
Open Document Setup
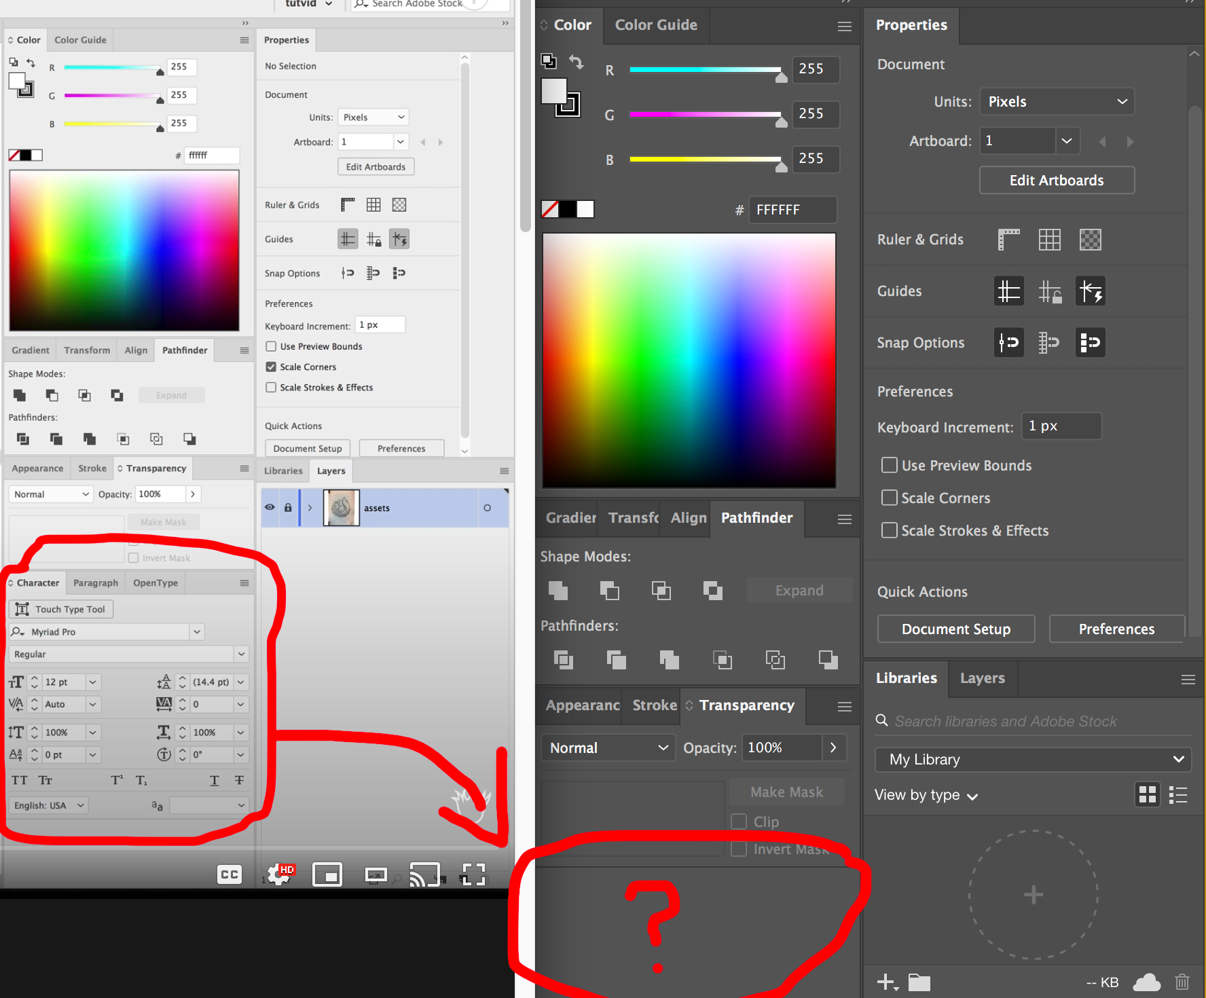955,629
